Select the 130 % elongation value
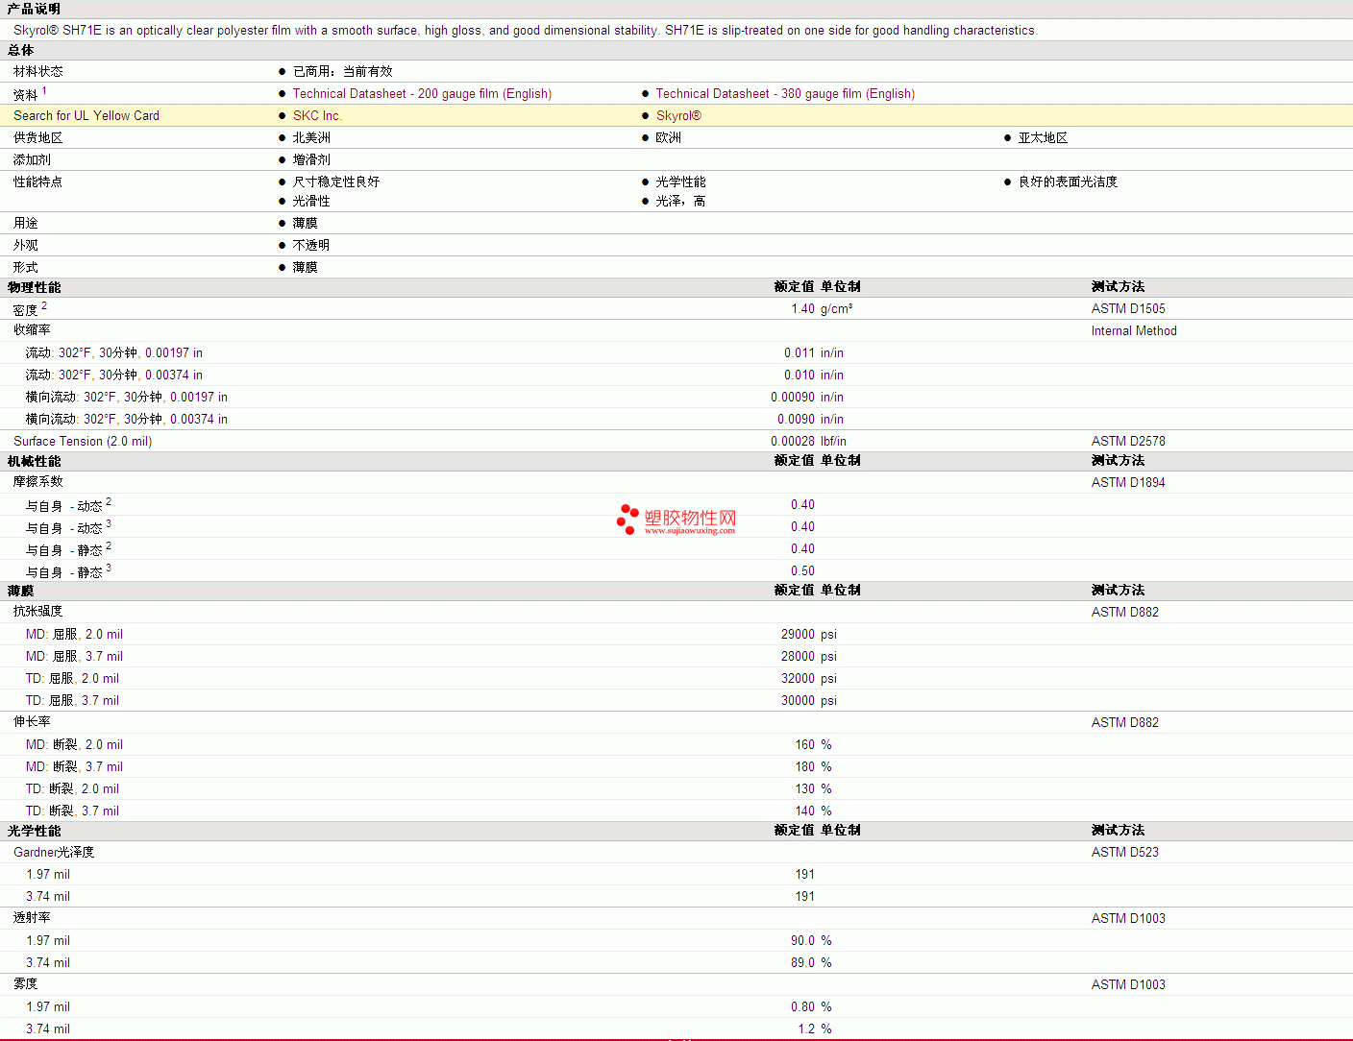The image size is (1353, 1041). [814, 788]
